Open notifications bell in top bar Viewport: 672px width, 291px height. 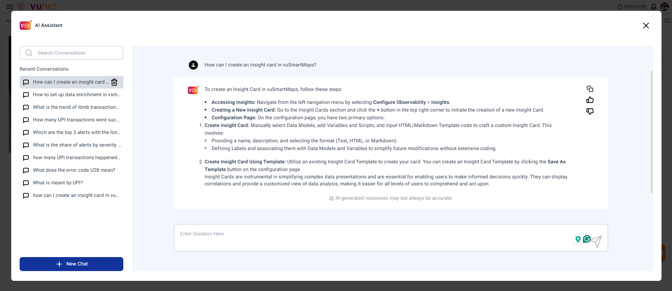click(x=654, y=7)
